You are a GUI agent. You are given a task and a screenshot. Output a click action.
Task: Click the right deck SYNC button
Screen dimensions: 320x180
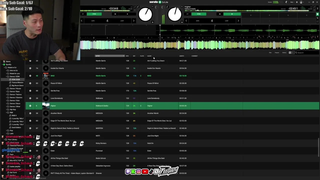pyautogui.click(x=199, y=14)
